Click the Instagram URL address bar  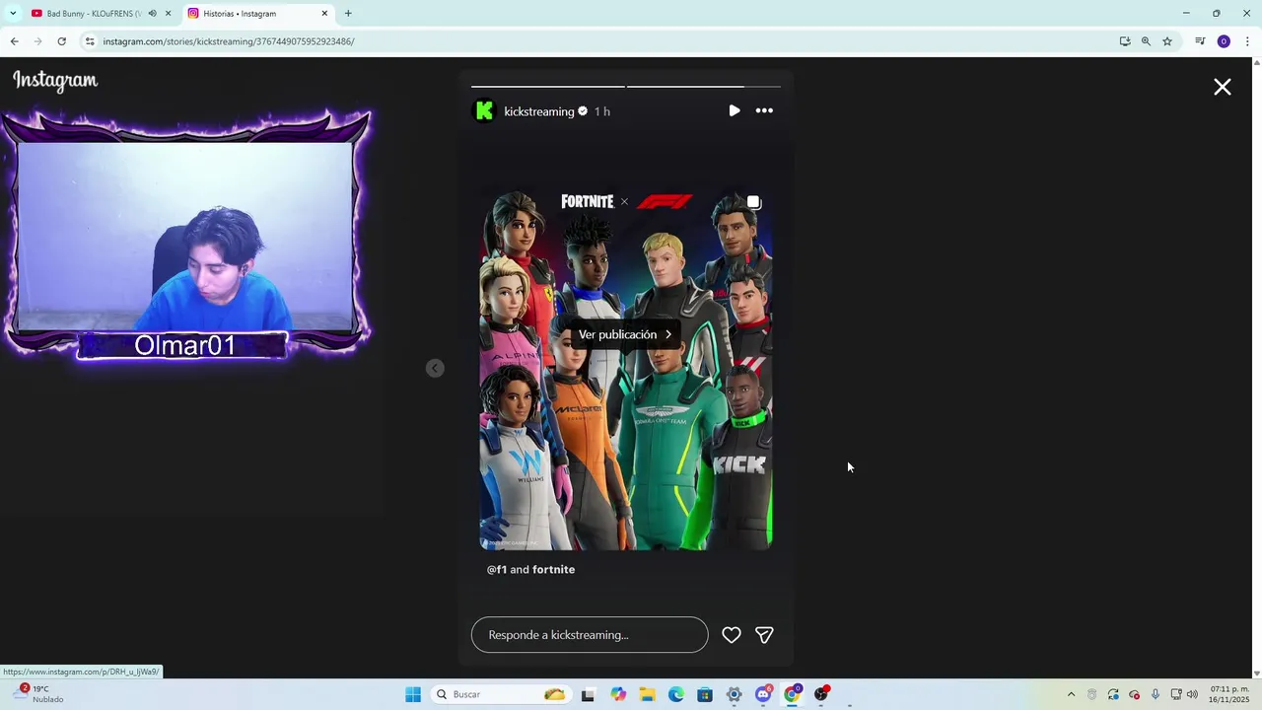coord(592,41)
